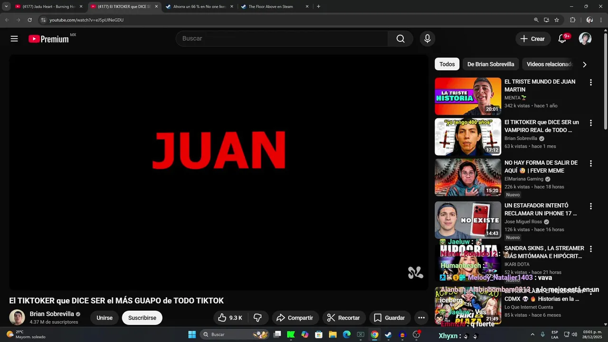Image resolution: width=608 pixels, height=342 pixels.
Task: Click the Windows taskbar Buscar box
Action: 235,334
